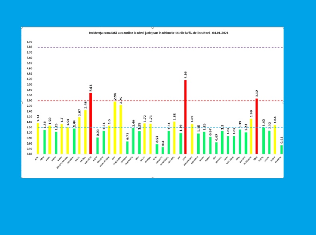Select the yellow bar labeled 1.99
Screen dimensions: 316x235
click(251, 136)
